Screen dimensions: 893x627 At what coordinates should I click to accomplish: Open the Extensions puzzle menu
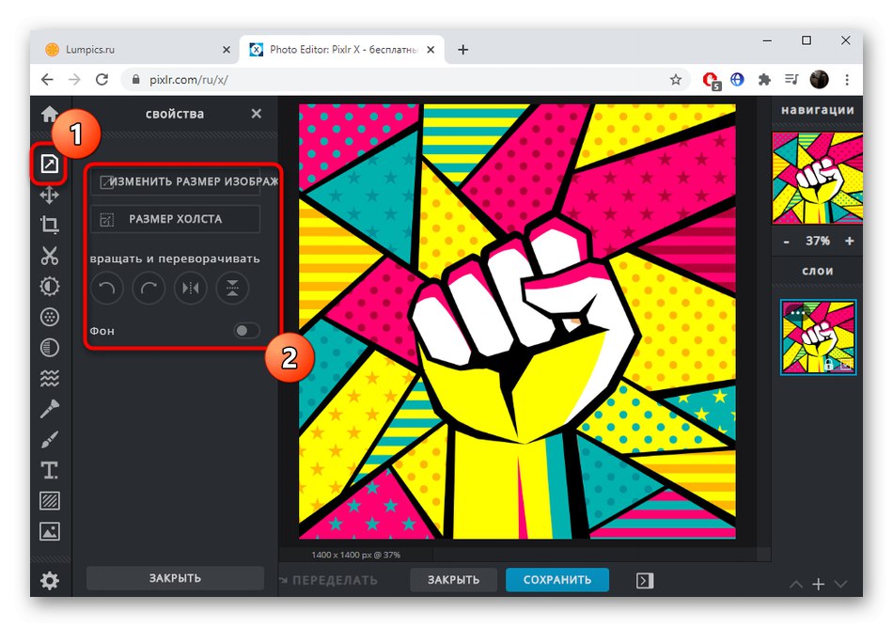pyautogui.click(x=764, y=80)
